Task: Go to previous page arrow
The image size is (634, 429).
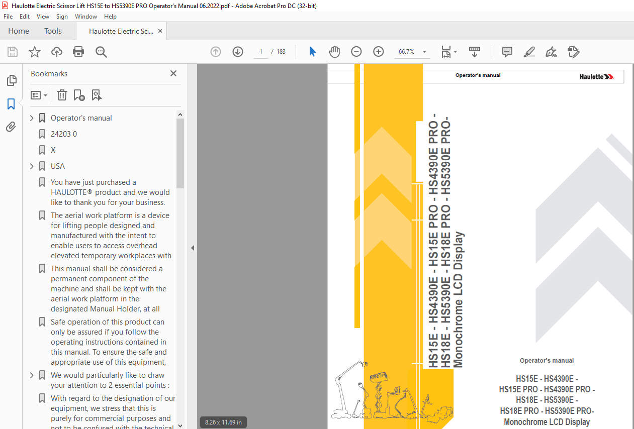Action: pyautogui.click(x=216, y=52)
